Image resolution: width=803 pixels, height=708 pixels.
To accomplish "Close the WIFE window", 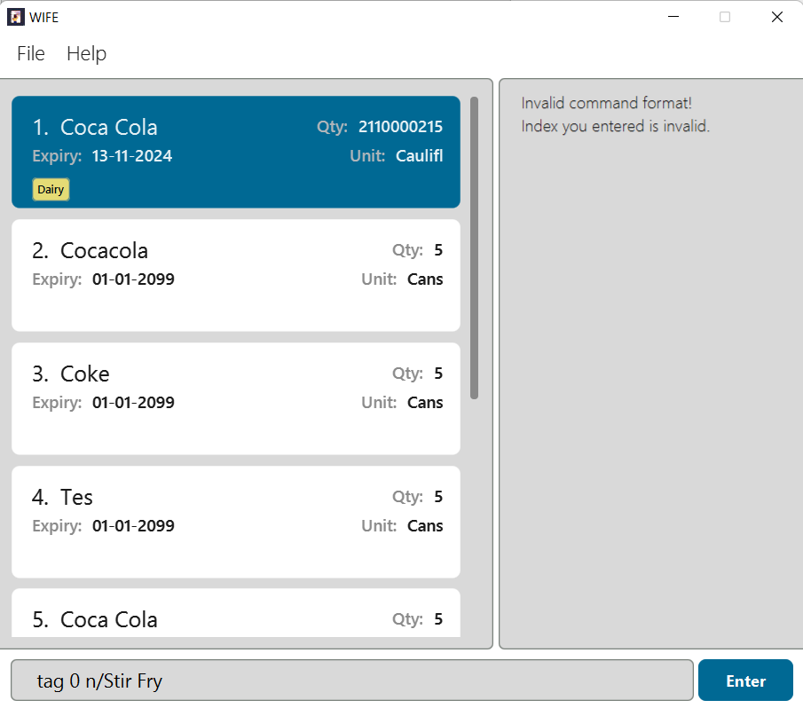I will coord(777,17).
